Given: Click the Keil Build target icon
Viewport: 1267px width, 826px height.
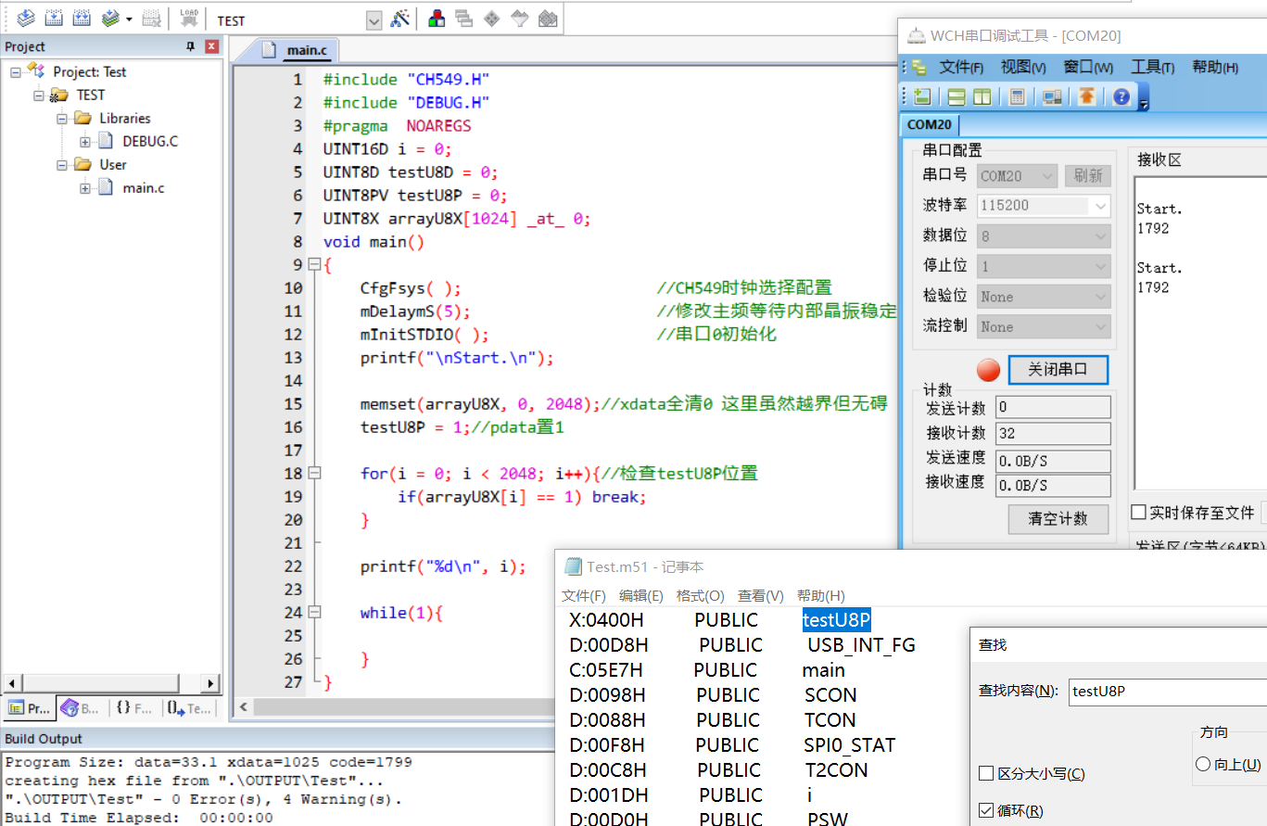Looking at the screenshot, I should [x=54, y=18].
